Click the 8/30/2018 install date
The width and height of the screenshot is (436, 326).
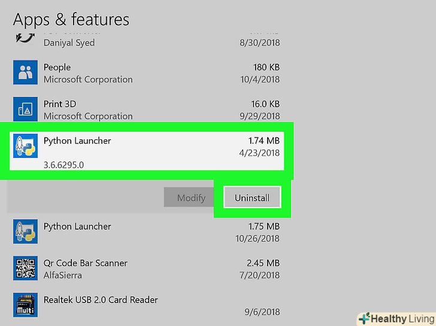(x=260, y=42)
